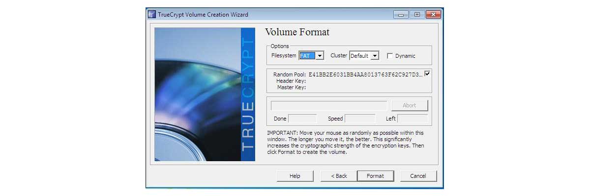The height and width of the screenshot is (196, 590).
Task: Minimize the TrueCrypt wizard window
Action: tap(401, 15)
